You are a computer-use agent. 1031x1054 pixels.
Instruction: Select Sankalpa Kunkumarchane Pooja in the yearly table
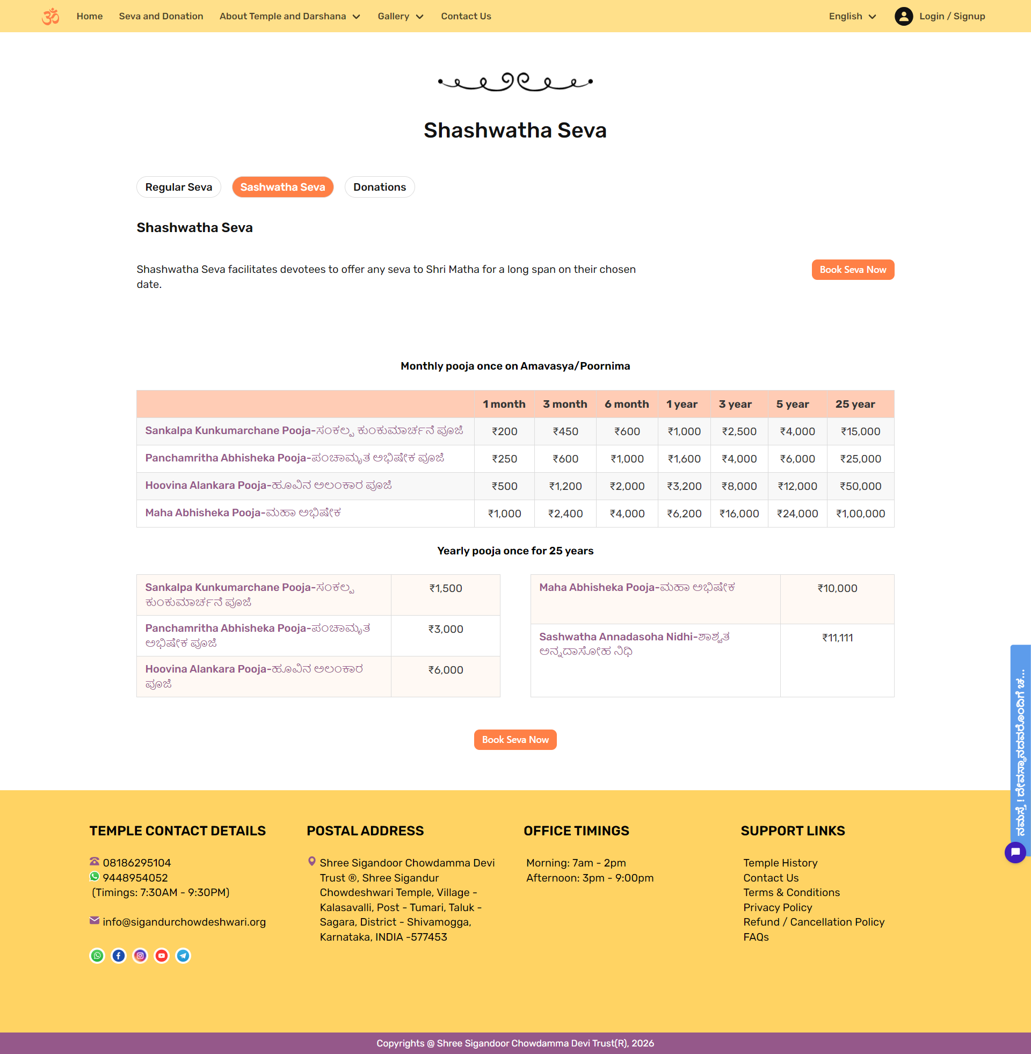click(250, 595)
